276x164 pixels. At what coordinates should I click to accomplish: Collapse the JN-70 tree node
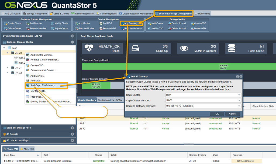click(7, 53)
